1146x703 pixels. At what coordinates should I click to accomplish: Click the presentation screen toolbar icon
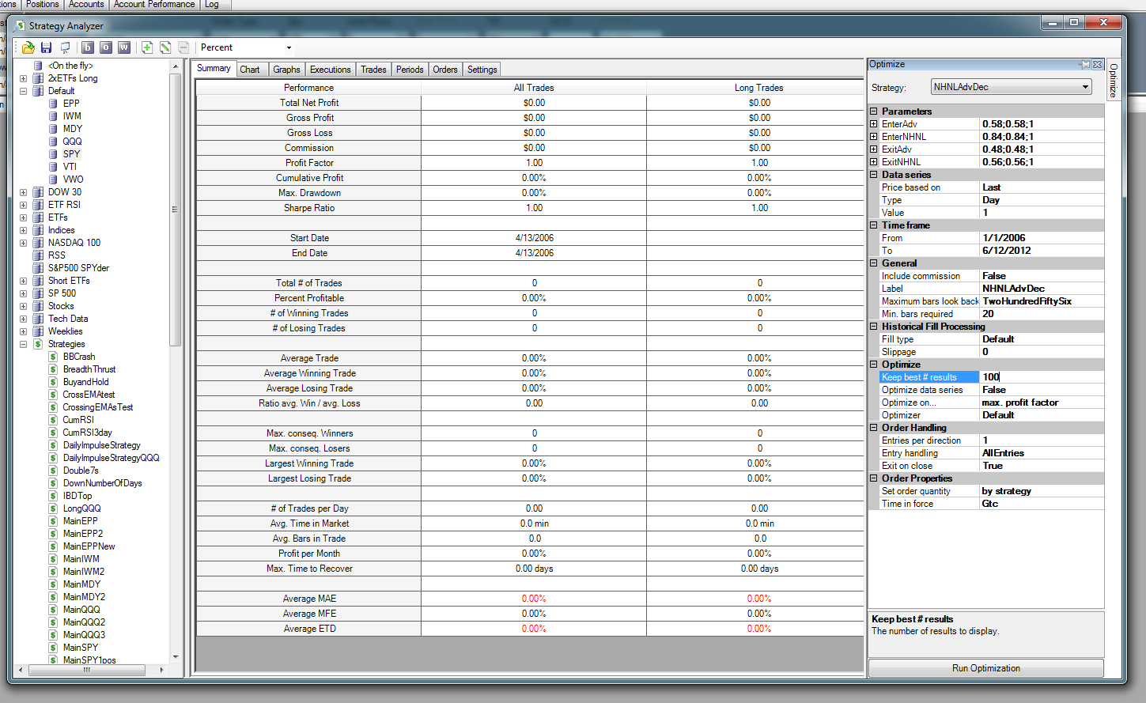65,47
